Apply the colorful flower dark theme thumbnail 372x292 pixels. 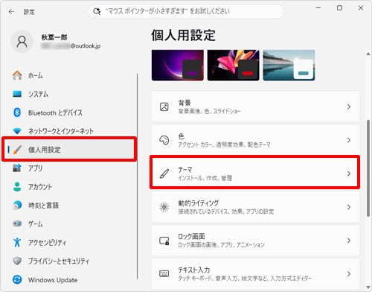(x=233, y=66)
